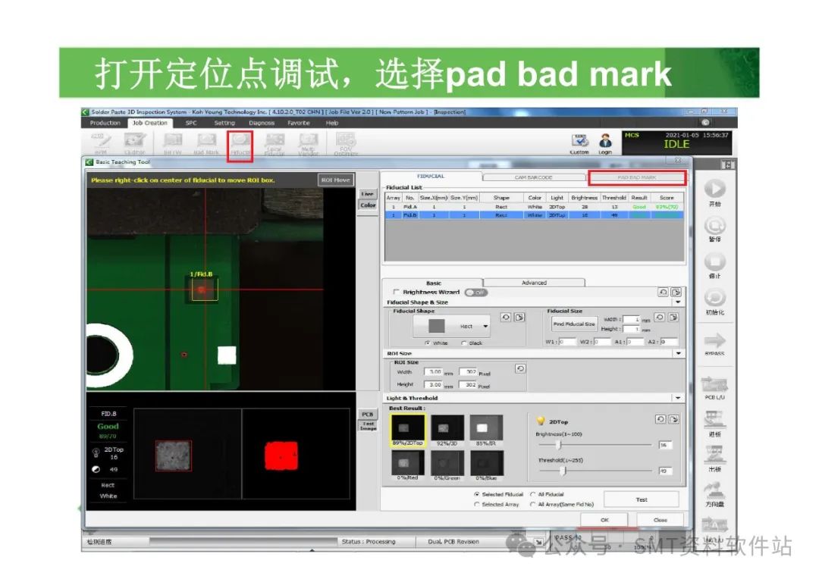The width and height of the screenshot is (819, 579).
Task: Click the fiducial Width input field
Action: point(631,319)
